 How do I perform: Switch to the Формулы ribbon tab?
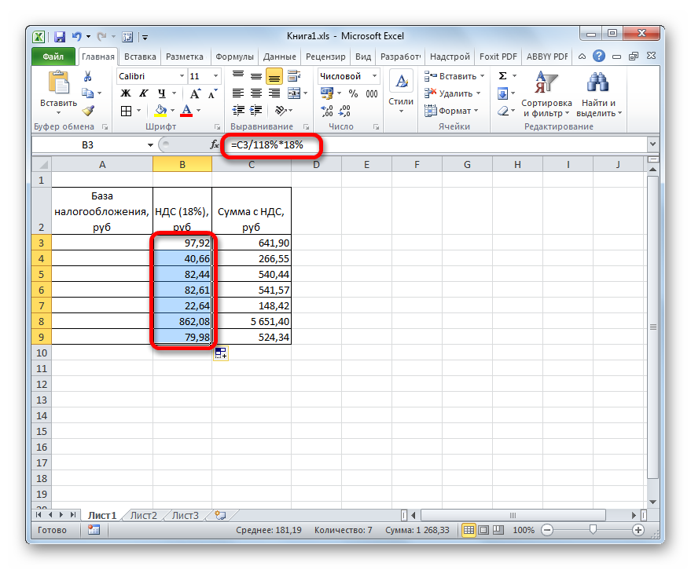click(234, 57)
